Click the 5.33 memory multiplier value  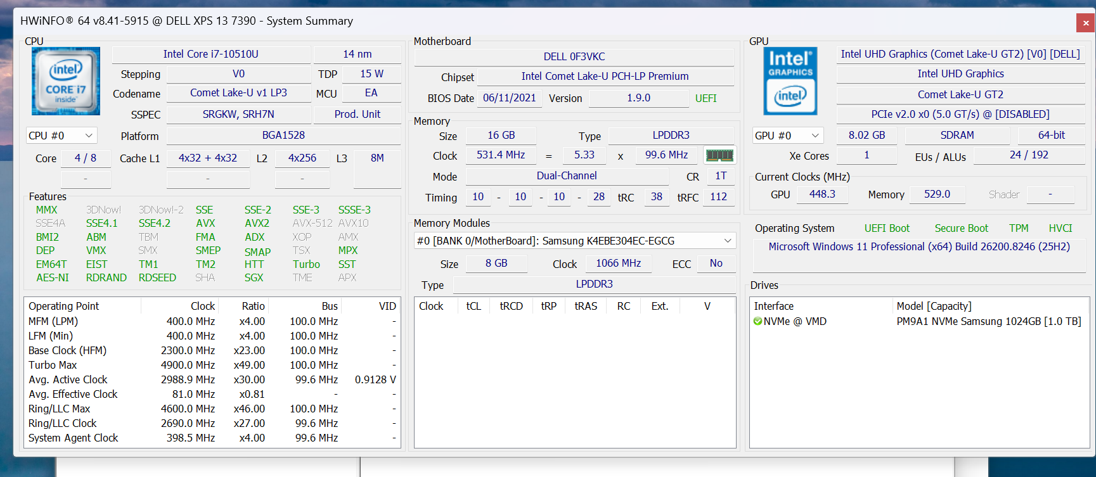coord(584,155)
